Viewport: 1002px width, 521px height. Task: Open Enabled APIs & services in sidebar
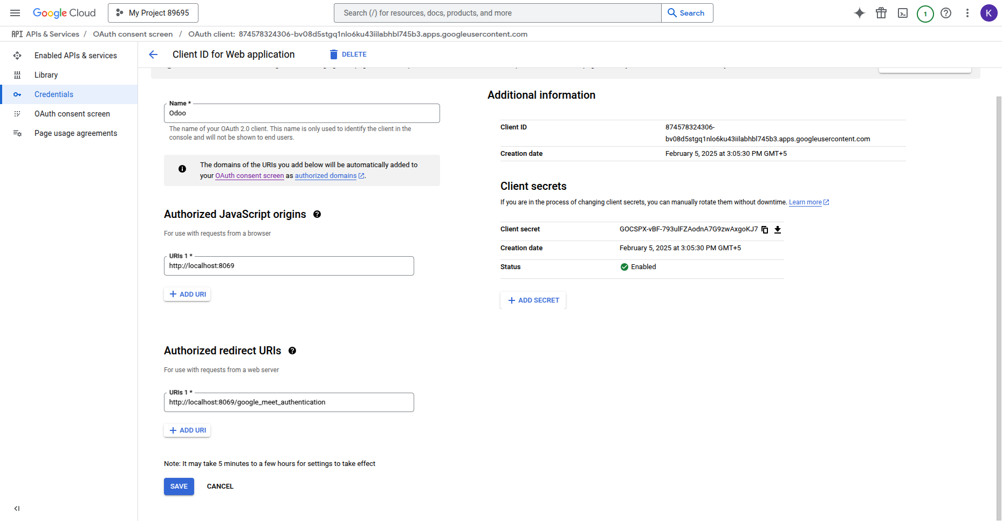69,56
